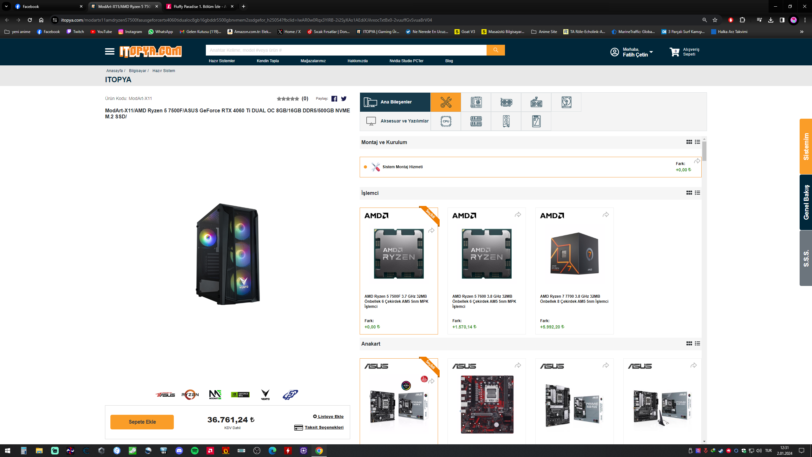The height and width of the screenshot is (457, 812).
Task: Click the component list scrollbar thumb
Action: 704,151
